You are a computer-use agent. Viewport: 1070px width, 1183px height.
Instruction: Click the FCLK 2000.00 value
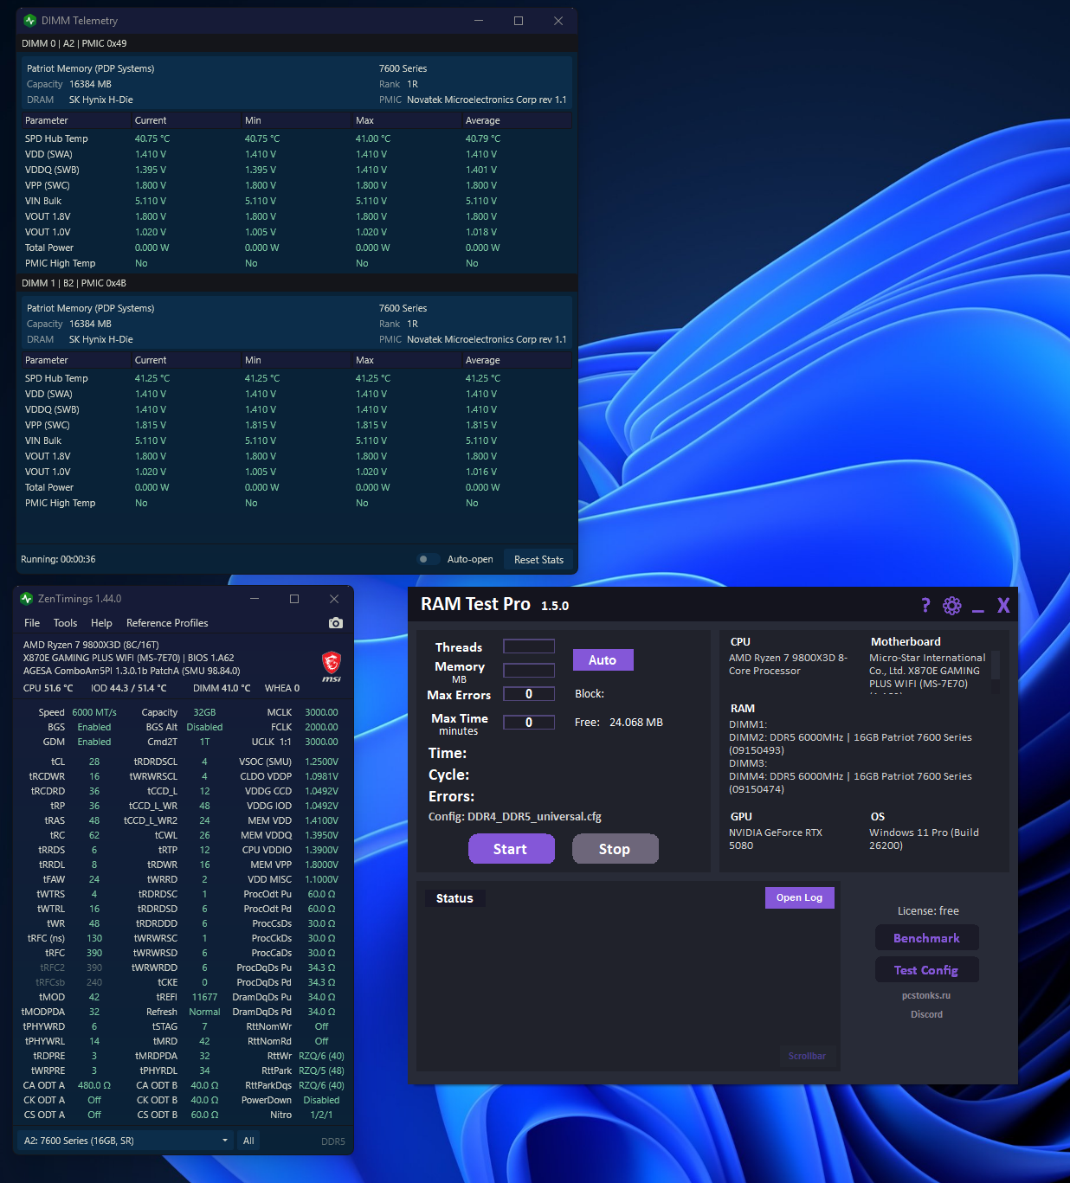321,727
